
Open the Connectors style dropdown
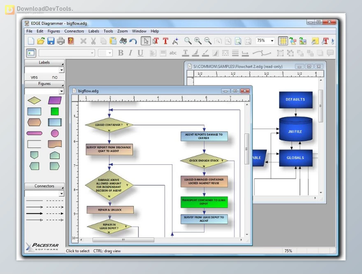61,194
